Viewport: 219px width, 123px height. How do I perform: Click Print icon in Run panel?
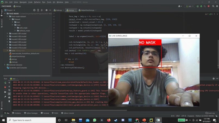point(9,97)
